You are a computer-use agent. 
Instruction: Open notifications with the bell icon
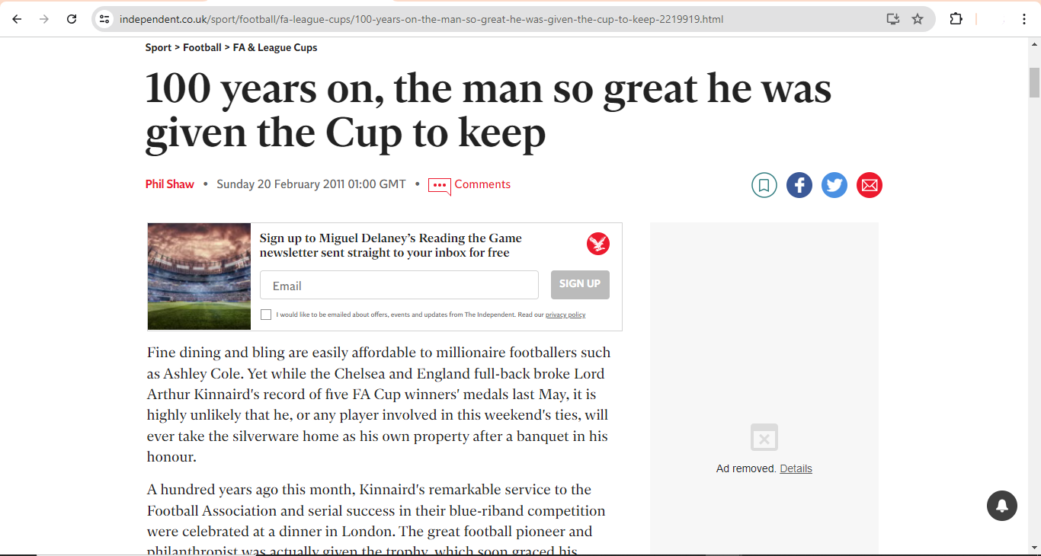click(1002, 506)
